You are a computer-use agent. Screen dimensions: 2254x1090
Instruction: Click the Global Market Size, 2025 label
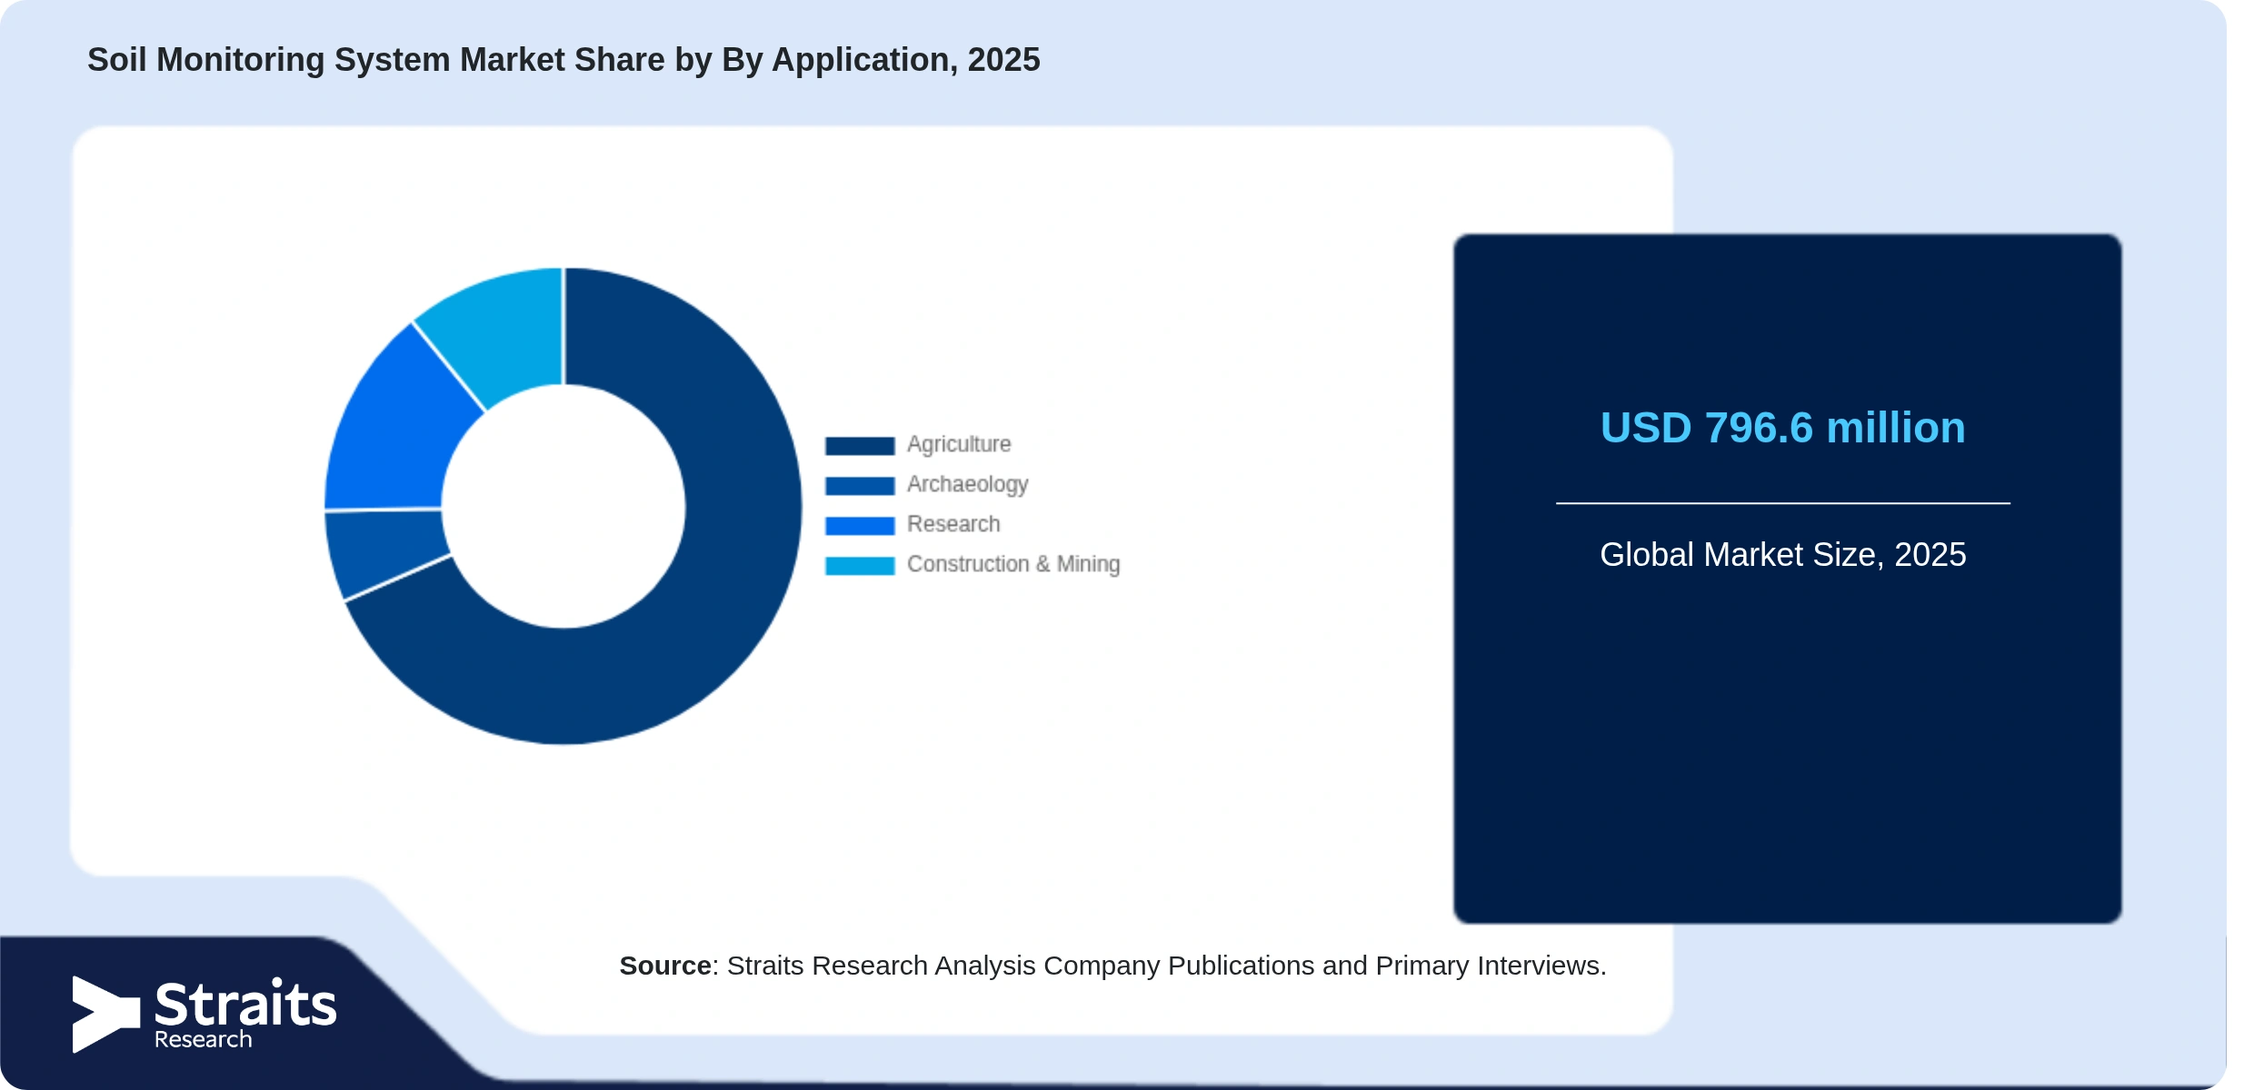pos(1782,554)
